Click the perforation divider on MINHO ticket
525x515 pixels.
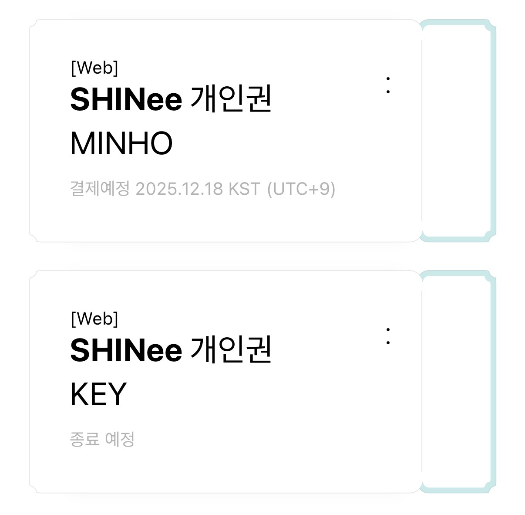[421, 131]
